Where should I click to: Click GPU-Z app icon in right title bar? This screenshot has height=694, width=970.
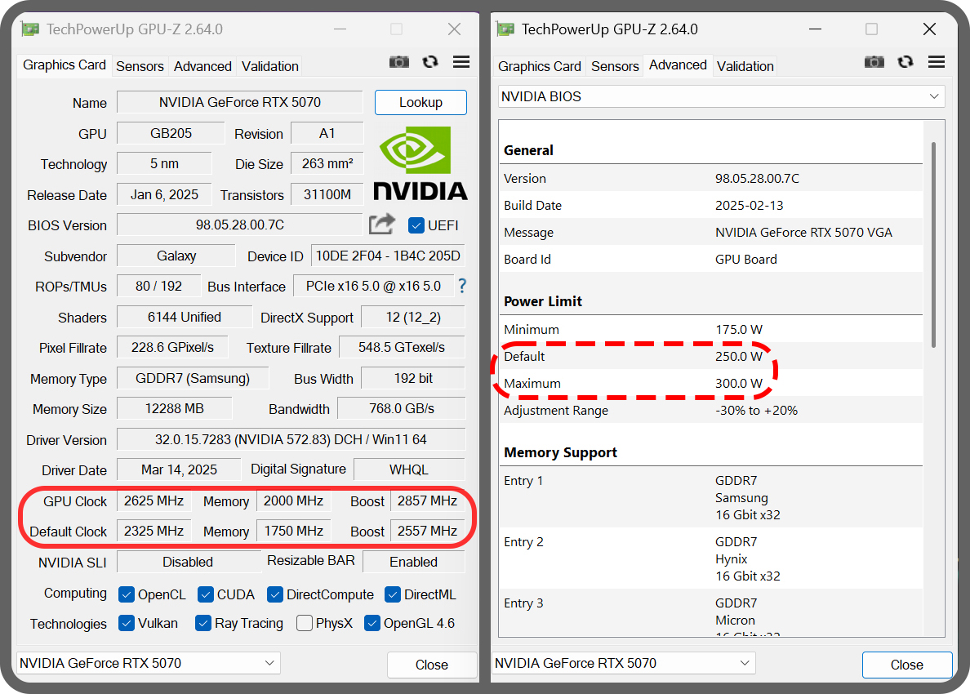click(505, 29)
